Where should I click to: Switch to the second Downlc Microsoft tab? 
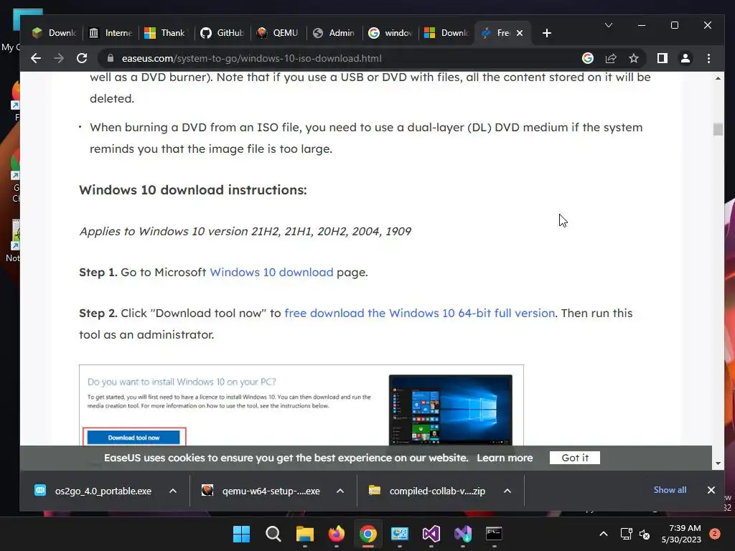pos(446,33)
